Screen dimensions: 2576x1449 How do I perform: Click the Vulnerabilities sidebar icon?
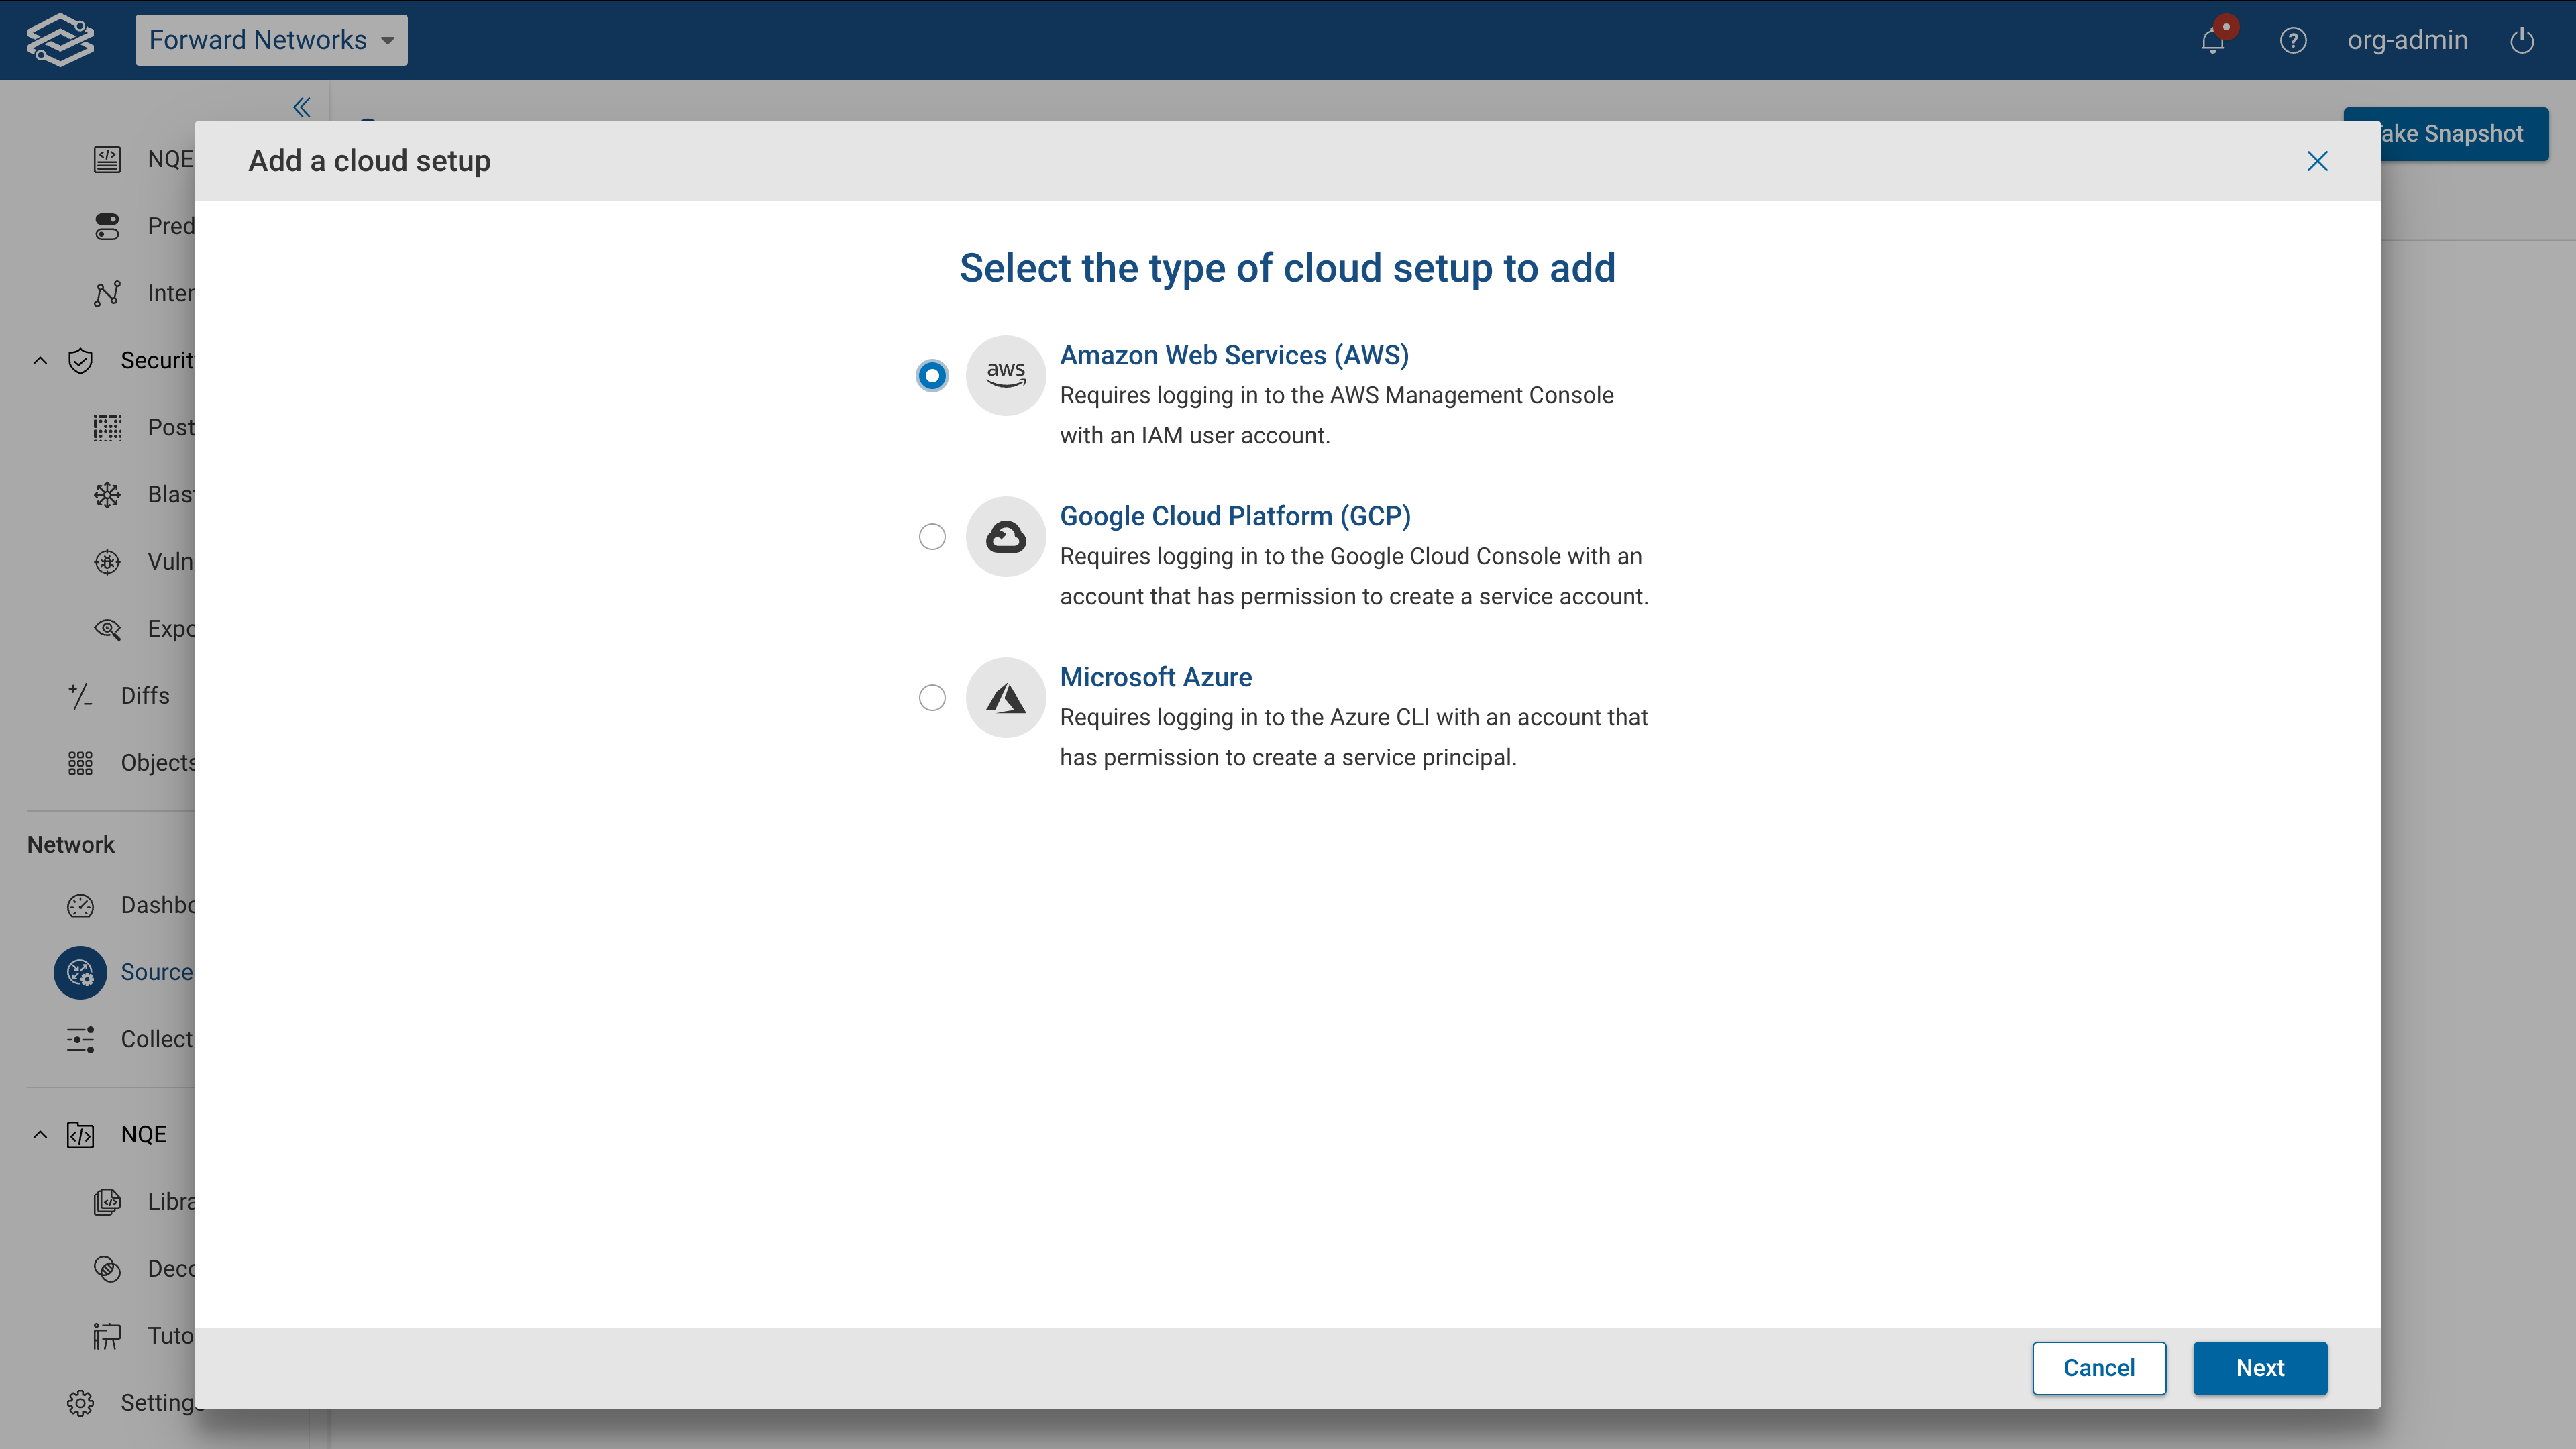[x=108, y=561]
